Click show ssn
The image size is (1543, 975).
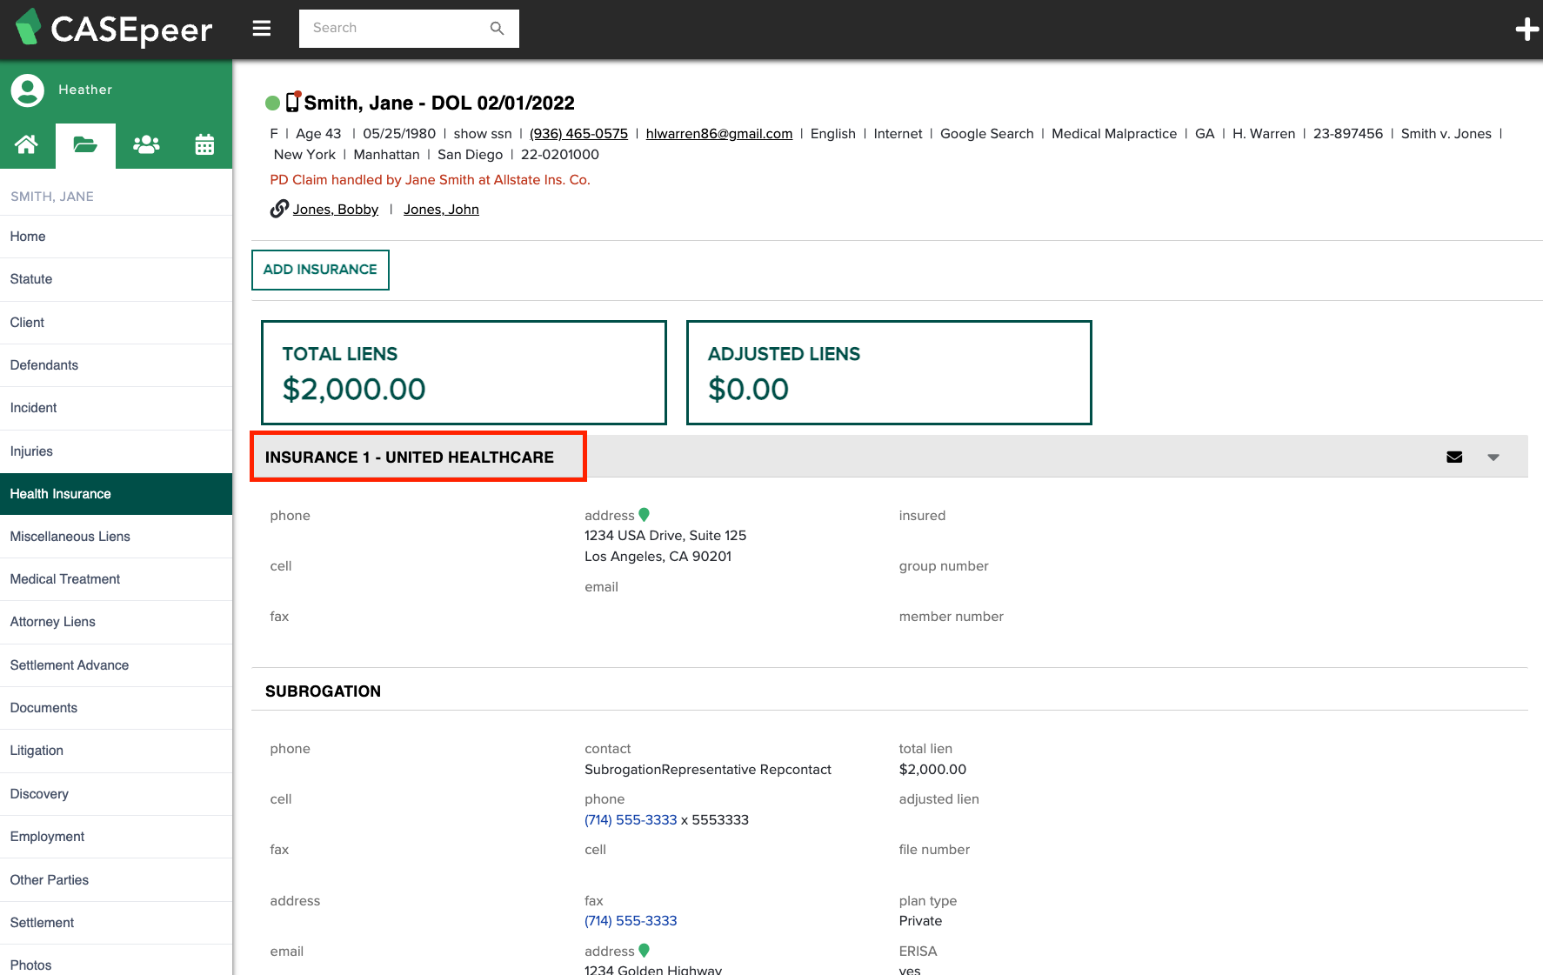pos(483,134)
